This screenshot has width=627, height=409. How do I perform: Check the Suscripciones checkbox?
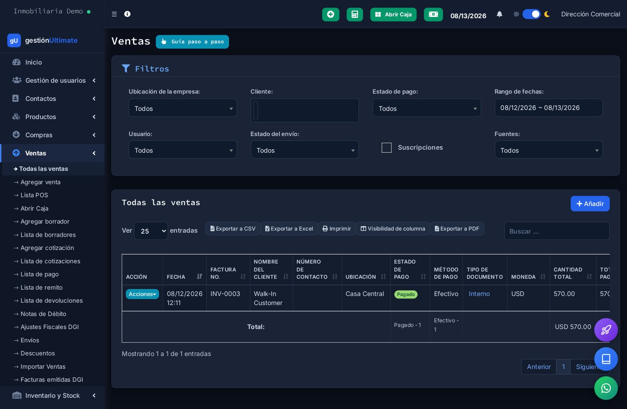pos(387,147)
